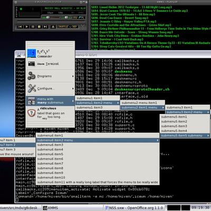
Task: Select the highlighted nu7 item 2
Action: point(17,145)
